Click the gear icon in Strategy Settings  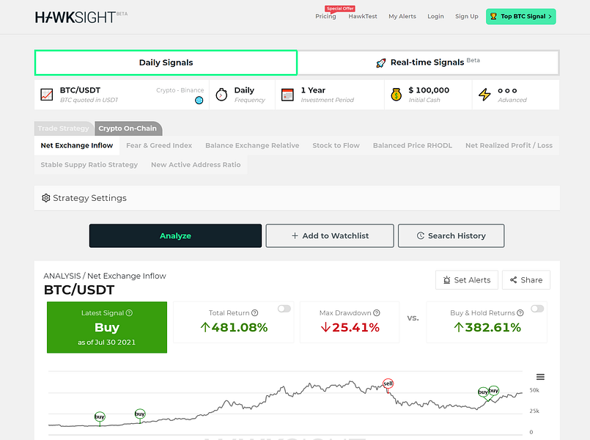tap(45, 198)
